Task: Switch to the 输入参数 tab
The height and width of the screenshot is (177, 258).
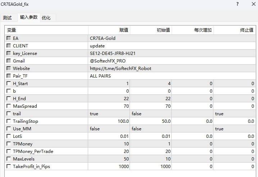Action: pos(29,17)
